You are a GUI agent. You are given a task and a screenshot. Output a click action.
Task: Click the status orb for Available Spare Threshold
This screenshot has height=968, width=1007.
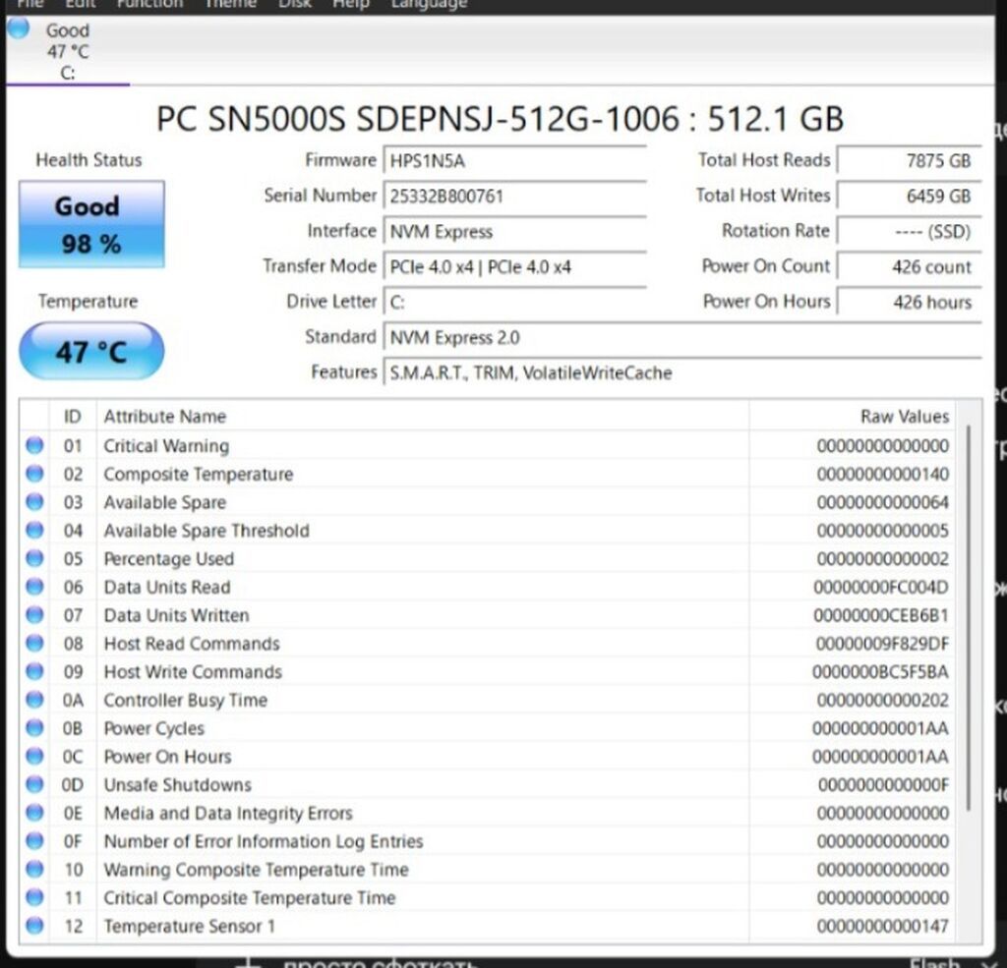pos(34,530)
